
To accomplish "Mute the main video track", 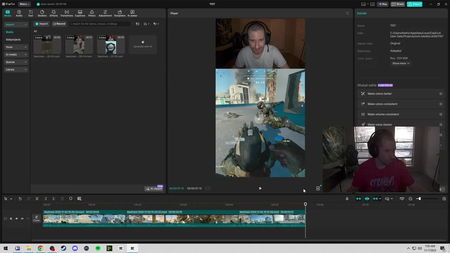I will 22,219.
